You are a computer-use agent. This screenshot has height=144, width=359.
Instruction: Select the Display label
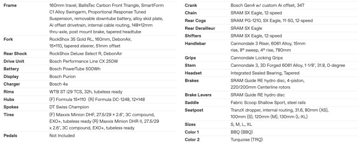click(x=11, y=77)
